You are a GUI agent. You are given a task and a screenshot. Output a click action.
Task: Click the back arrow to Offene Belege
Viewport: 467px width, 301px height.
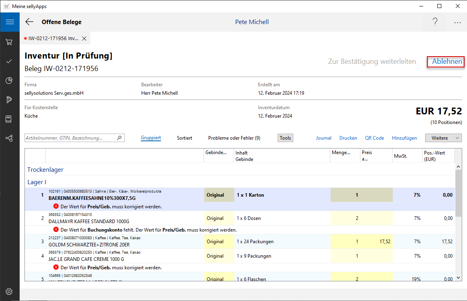coord(29,22)
